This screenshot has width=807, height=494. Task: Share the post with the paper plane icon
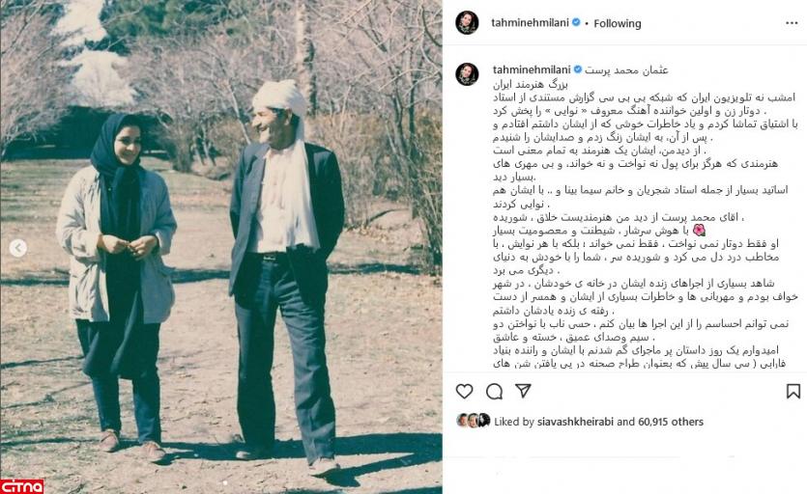(524, 391)
